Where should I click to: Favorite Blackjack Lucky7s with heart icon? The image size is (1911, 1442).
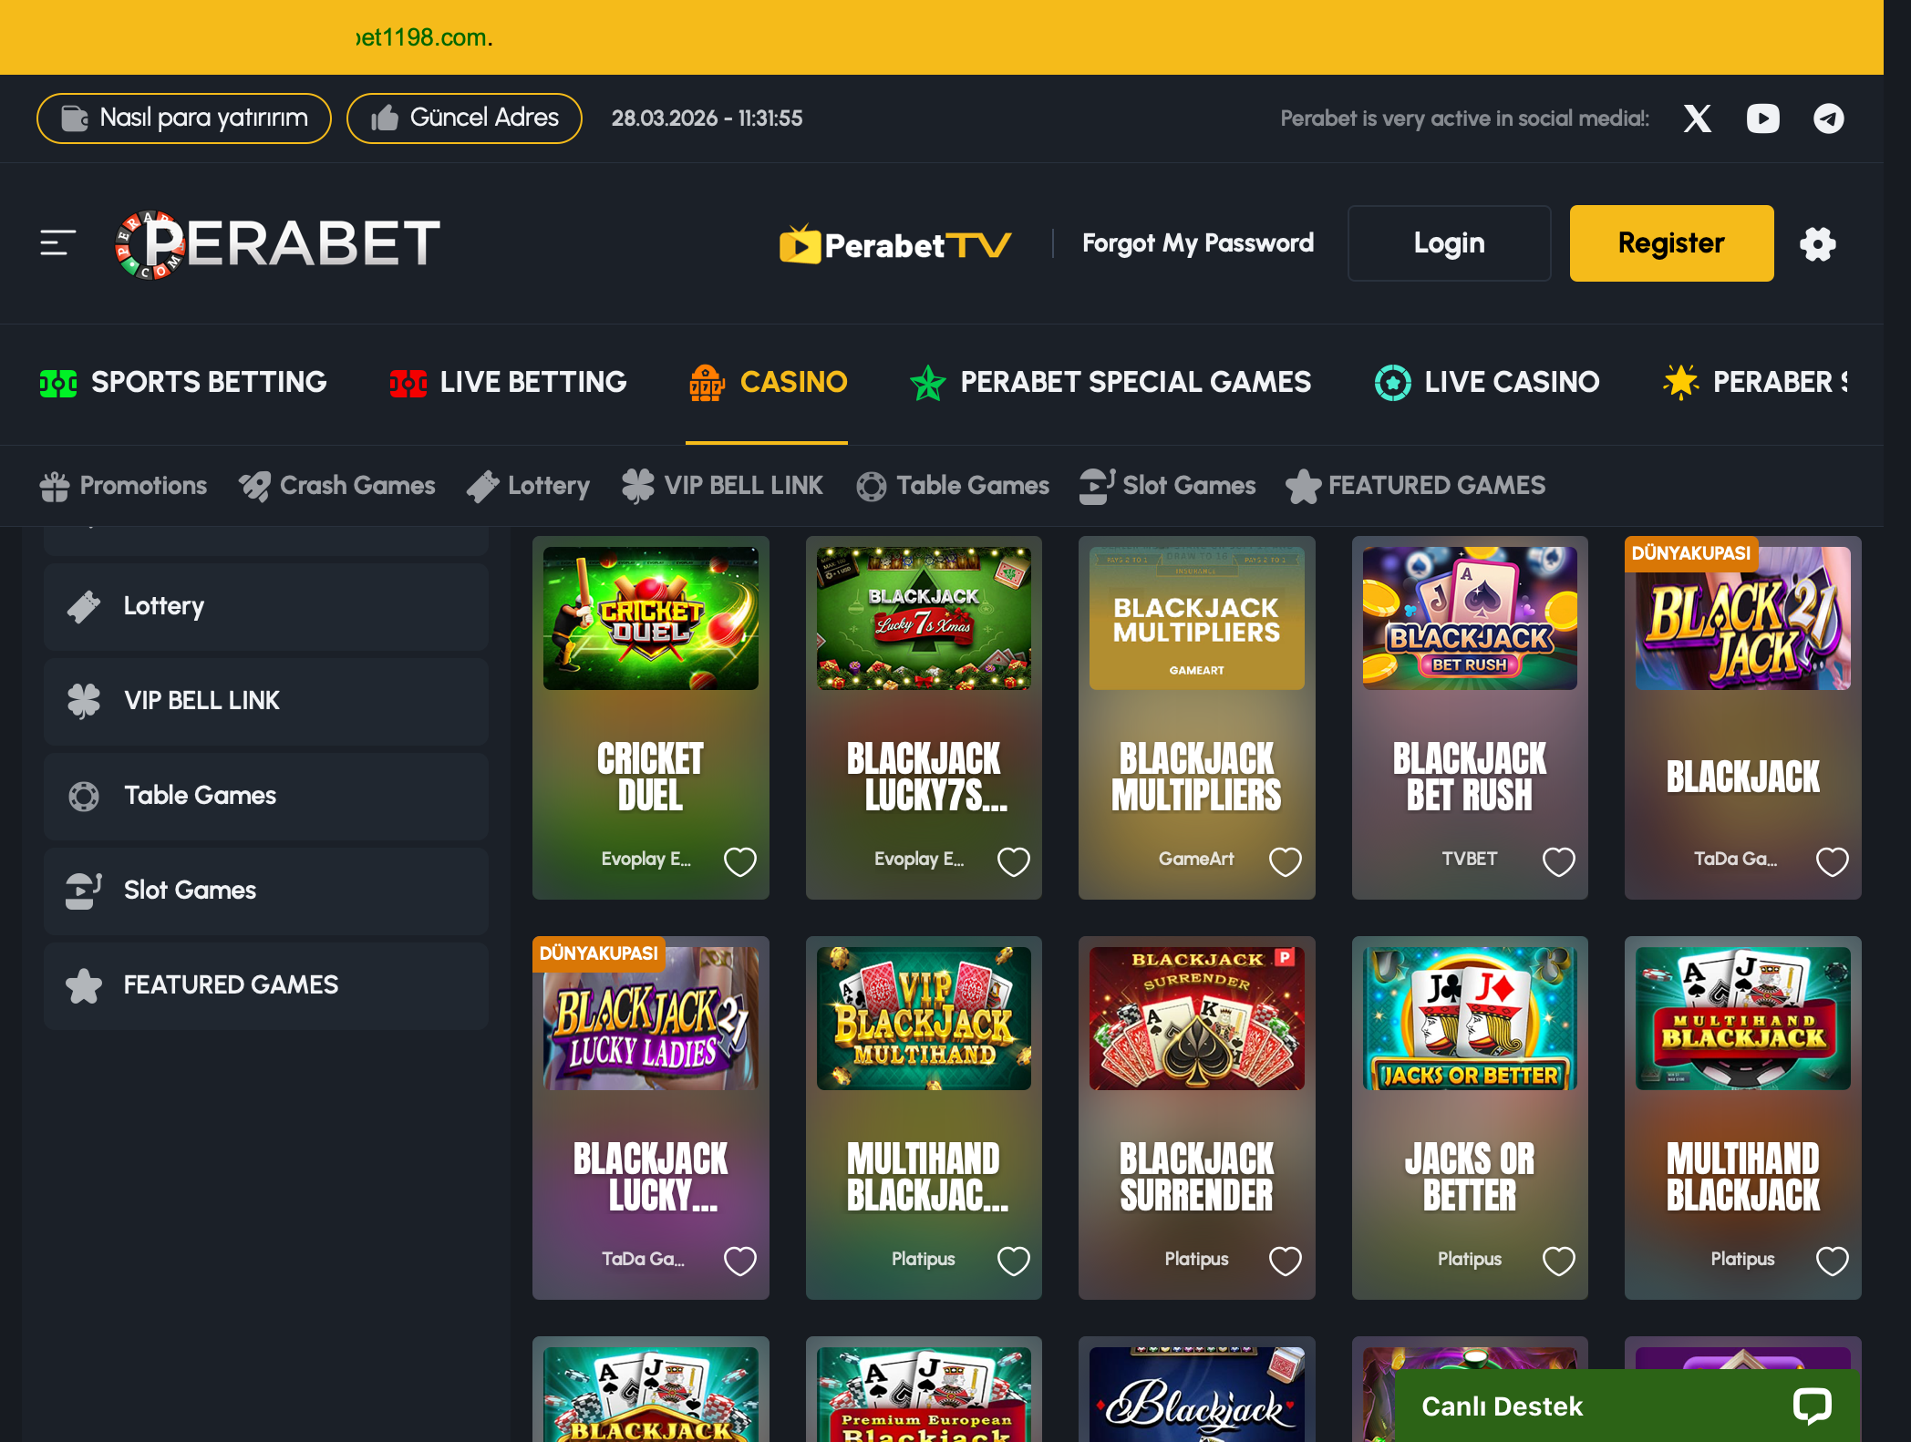pyautogui.click(x=1013, y=860)
